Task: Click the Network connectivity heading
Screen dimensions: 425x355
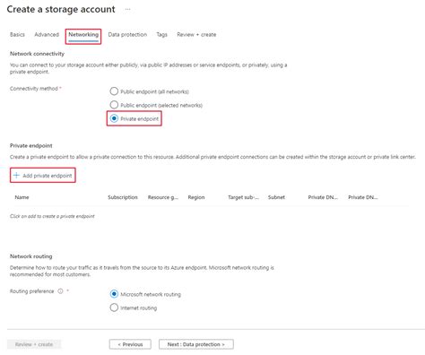Action: tap(37, 54)
